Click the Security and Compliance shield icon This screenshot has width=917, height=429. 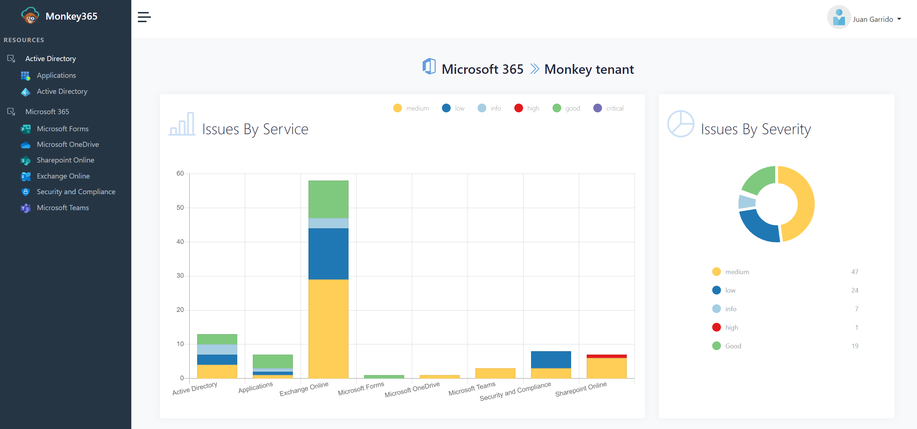25,192
